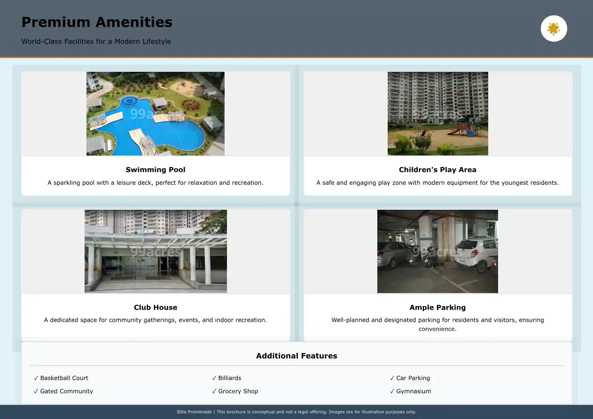
Task: Click the Elita Promenade footer disclaimer
Action: pyautogui.click(x=296, y=412)
